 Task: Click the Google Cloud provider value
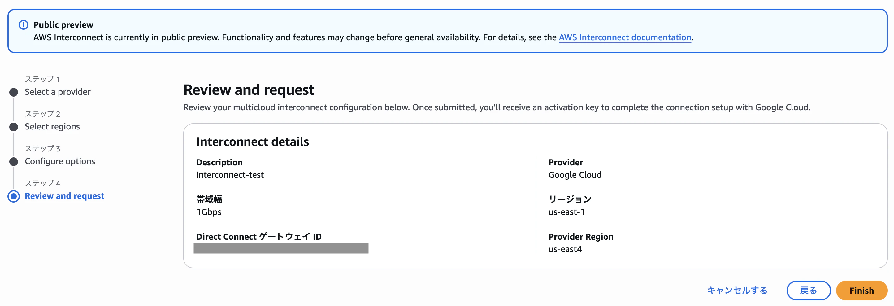pyautogui.click(x=575, y=175)
